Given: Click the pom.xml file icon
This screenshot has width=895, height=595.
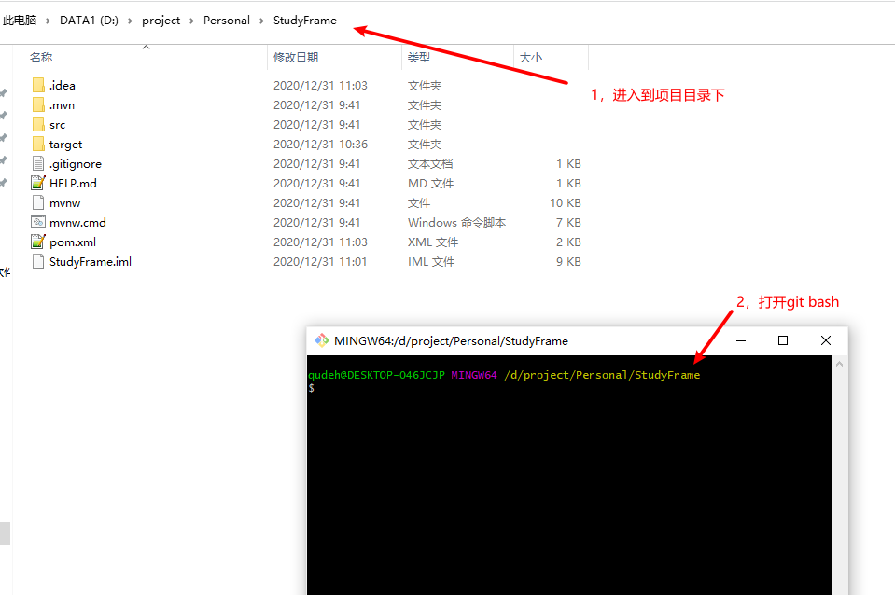Looking at the screenshot, I should point(38,242).
